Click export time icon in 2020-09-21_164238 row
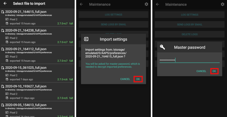 [x=7, y=42]
